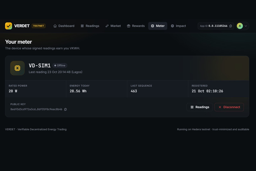Click the TESTNET badge

pyautogui.click(x=38, y=26)
